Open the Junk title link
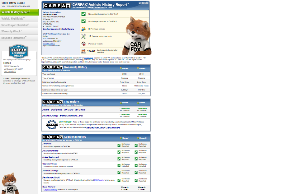This screenshot has height=194, width=298. coord(53,109)
